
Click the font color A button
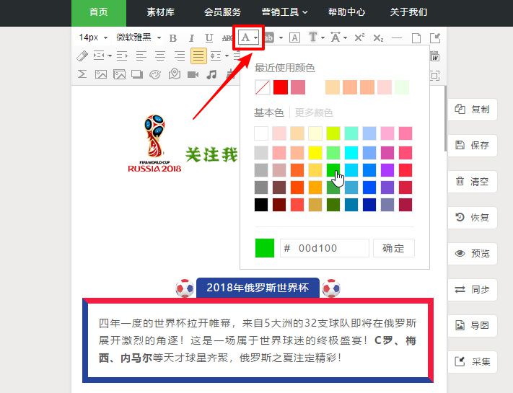pyautogui.click(x=245, y=37)
